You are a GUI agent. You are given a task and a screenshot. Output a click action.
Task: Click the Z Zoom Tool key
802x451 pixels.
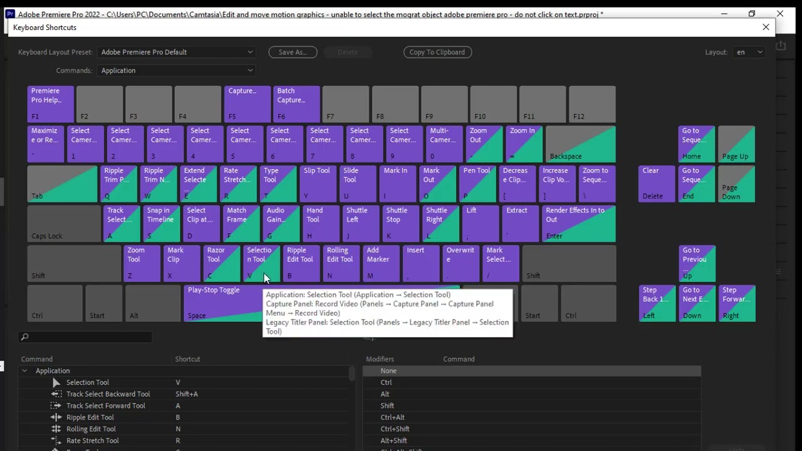click(142, 264)
